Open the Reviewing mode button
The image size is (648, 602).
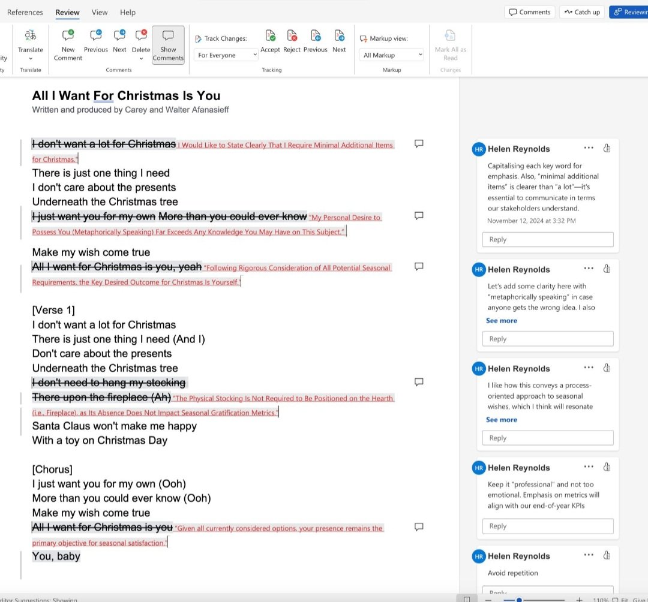pyautogui.click(x=629, y=12)
